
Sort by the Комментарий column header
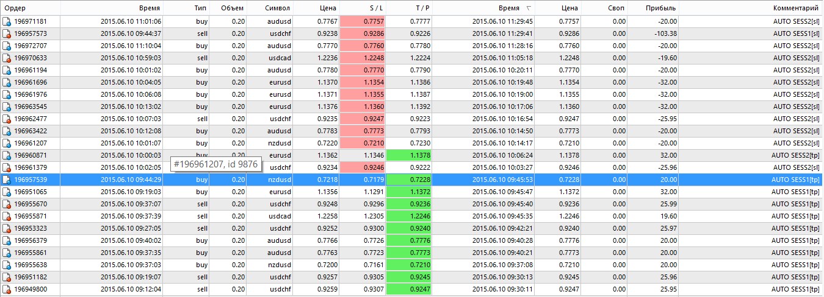pyautogui.click(x=751, y=8)
